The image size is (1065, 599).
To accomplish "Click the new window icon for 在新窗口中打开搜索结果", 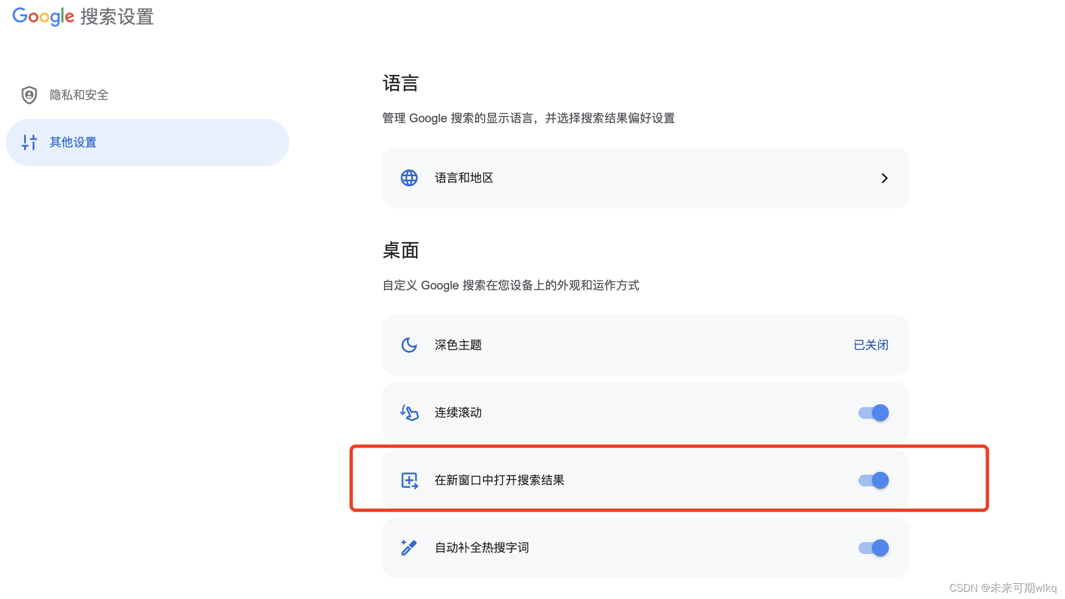I will tap(409, 480).
